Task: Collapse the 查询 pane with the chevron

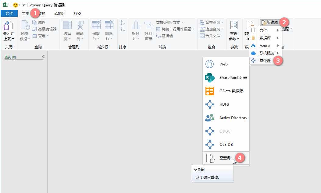Action: 43,56
